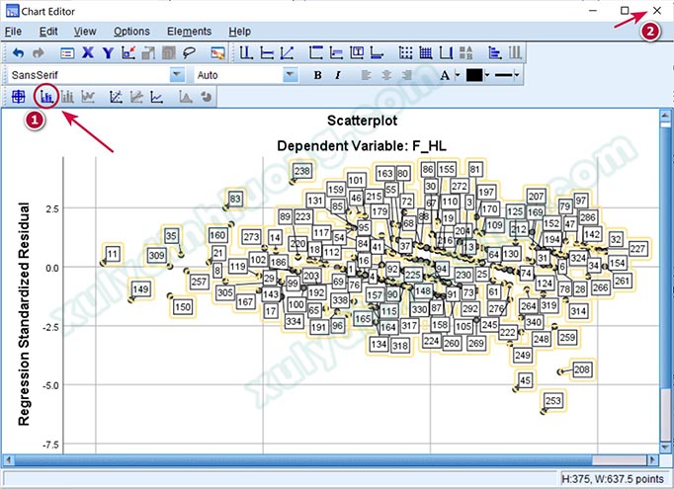Toggle italic text formatting
The height and width of the screenshot is (489, 674).
[338, 75]
